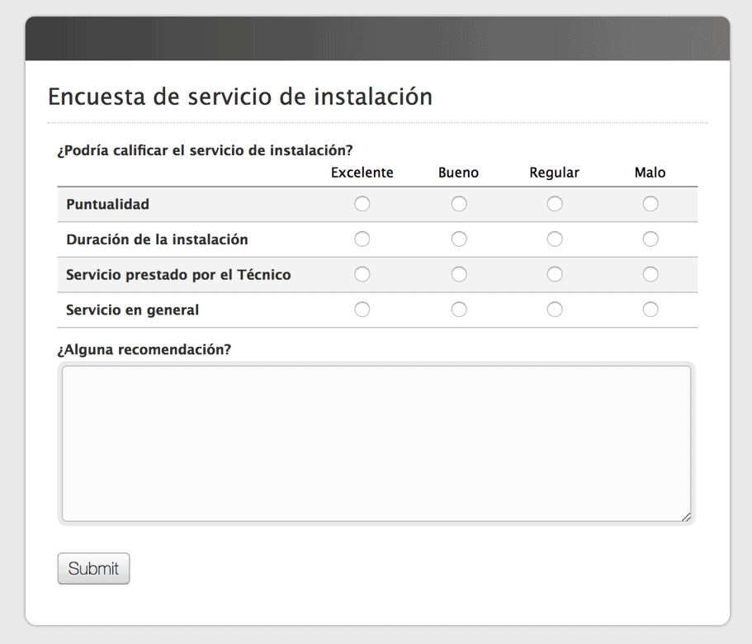752x644 pixels.
Task: Choose Malo for Servicio prestado por el Técnico
Action: tap(650, 274)
